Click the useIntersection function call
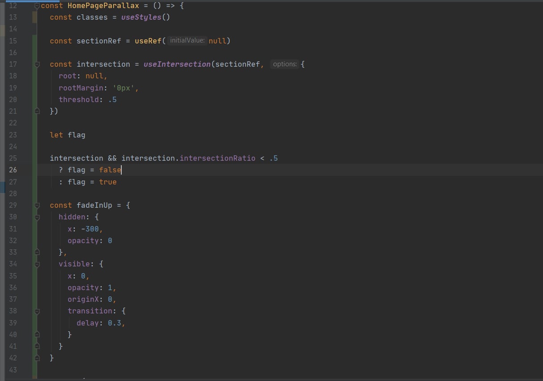The width and height of the screenshot is (543, 381). coord(177,64)
